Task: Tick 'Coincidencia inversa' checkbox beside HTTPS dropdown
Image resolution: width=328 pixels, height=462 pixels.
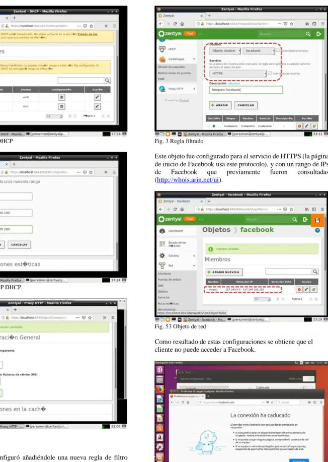Action: (x=270, y=73)
